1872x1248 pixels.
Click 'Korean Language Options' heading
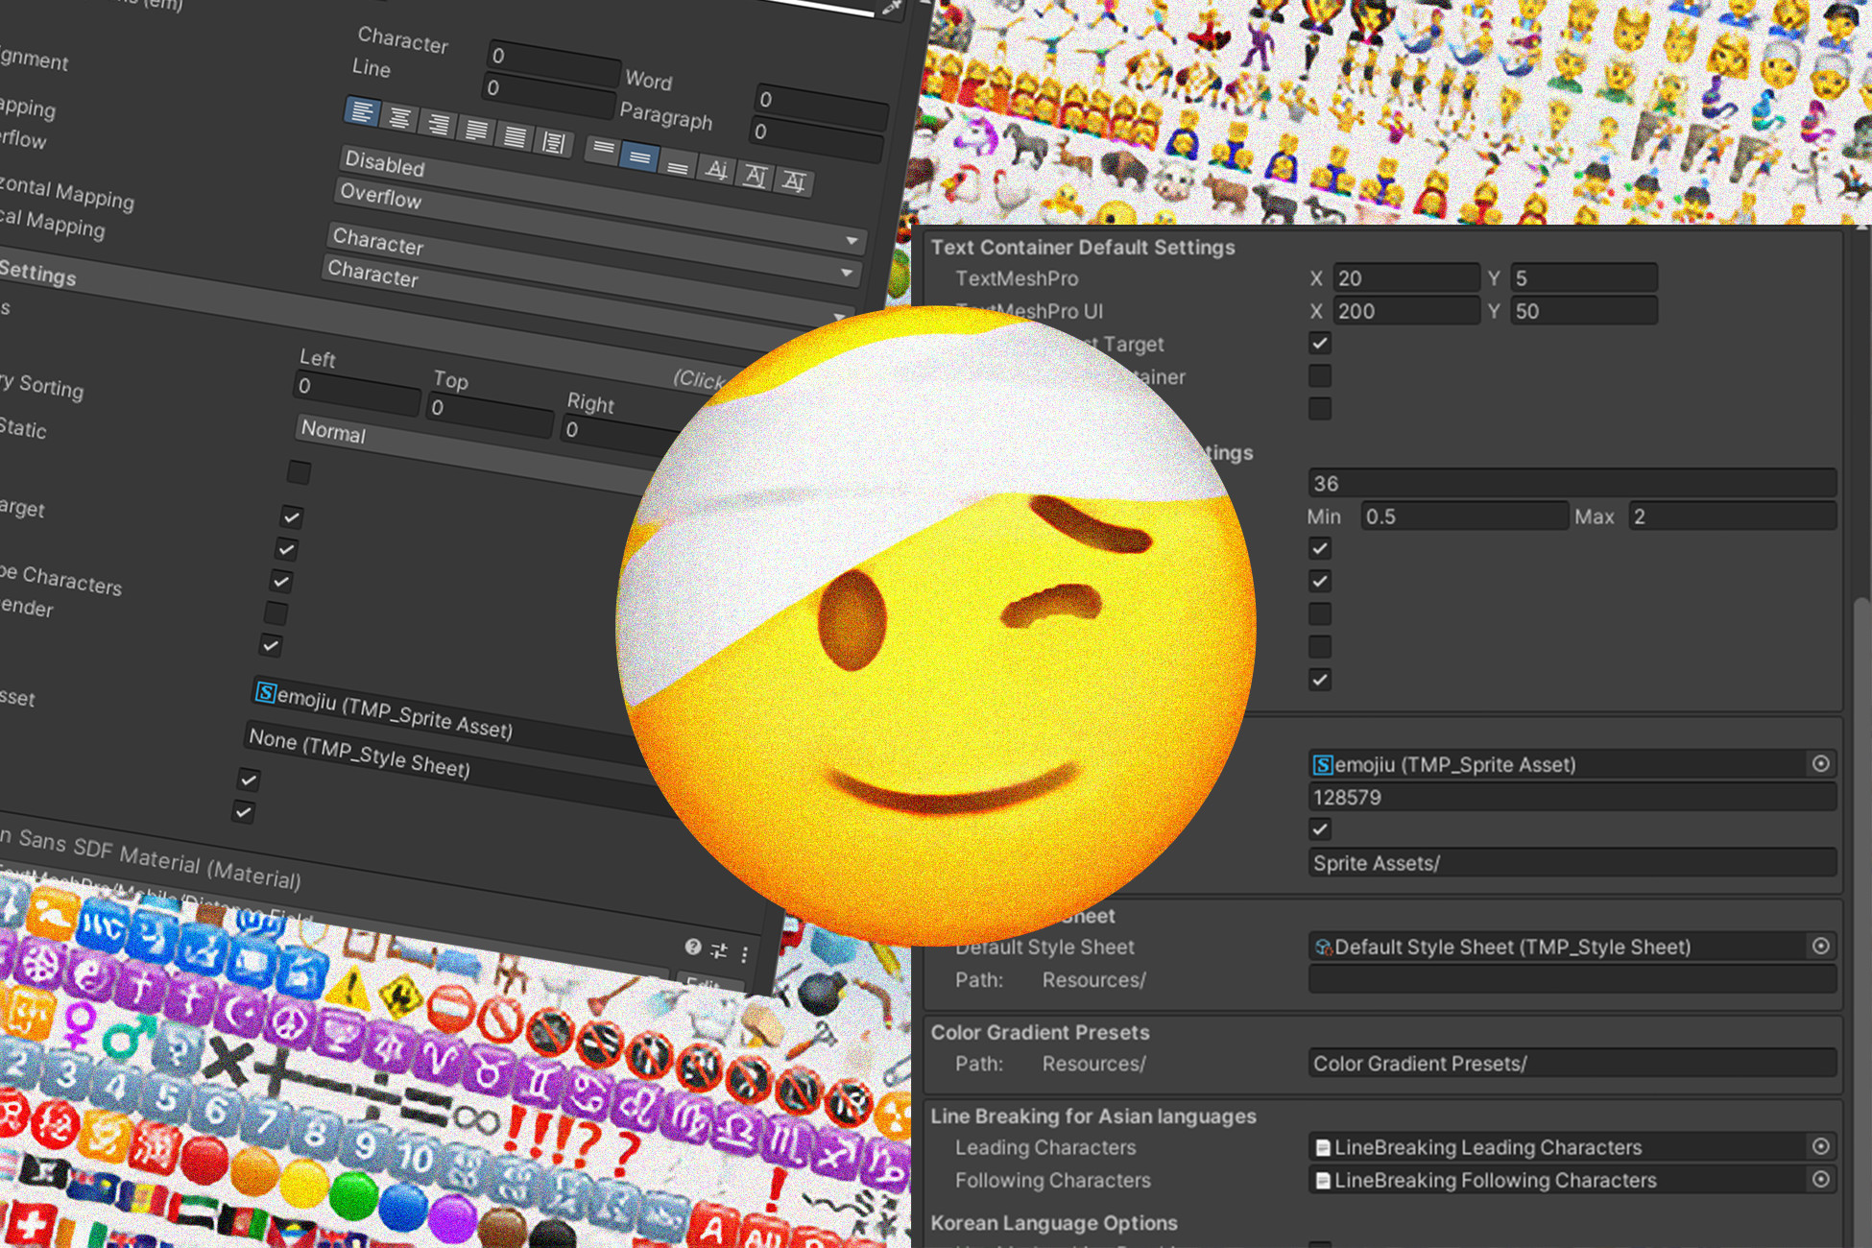point(1054,1223)
